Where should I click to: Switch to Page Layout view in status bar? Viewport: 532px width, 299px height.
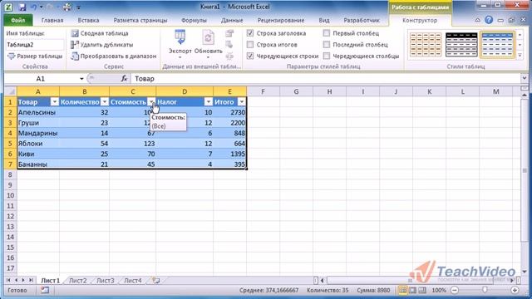[x=412, y=290]
